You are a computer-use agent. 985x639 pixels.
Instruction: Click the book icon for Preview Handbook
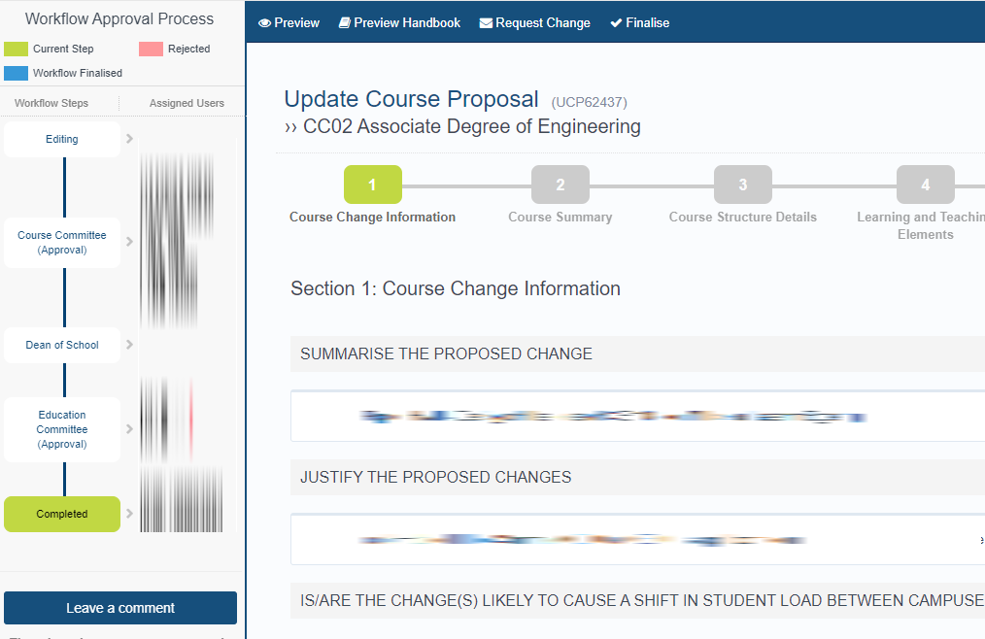[344, 23]
